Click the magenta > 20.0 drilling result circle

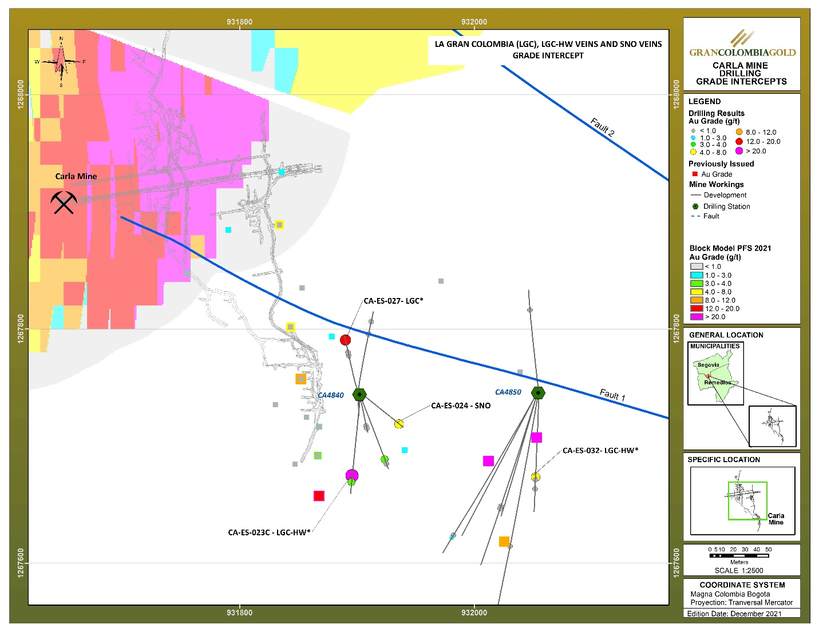coord(739,151)
